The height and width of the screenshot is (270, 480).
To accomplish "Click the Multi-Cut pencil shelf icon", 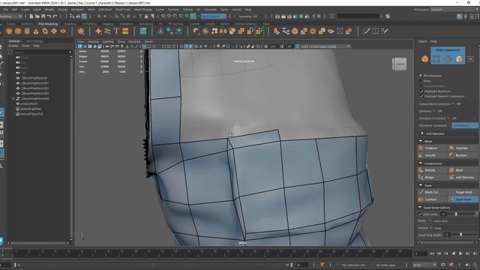I will 367,31.
